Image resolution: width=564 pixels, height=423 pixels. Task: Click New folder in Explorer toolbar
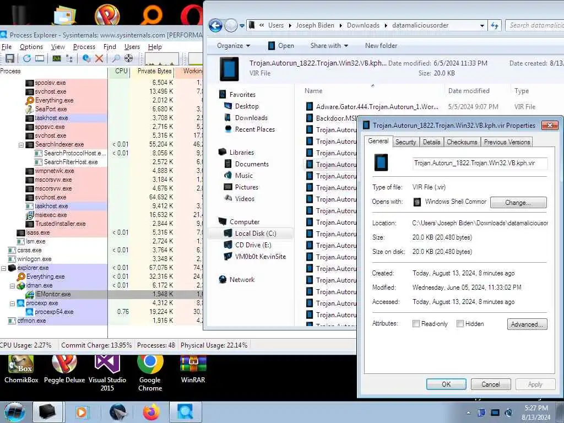tap(381, 46)
